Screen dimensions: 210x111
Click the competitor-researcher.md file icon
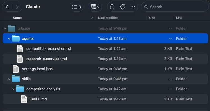pyautogui.click(x=20, y=48)
